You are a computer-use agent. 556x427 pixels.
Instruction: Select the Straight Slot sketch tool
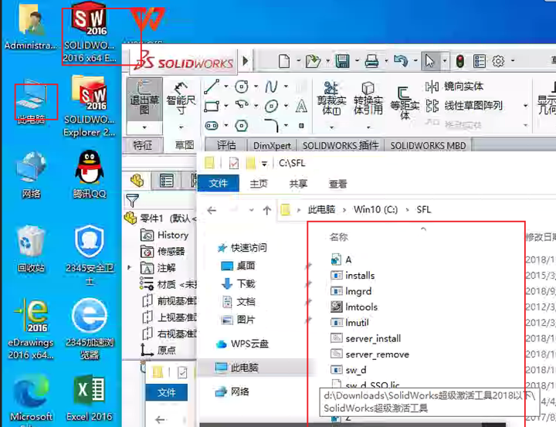click(x=212, y=126)
